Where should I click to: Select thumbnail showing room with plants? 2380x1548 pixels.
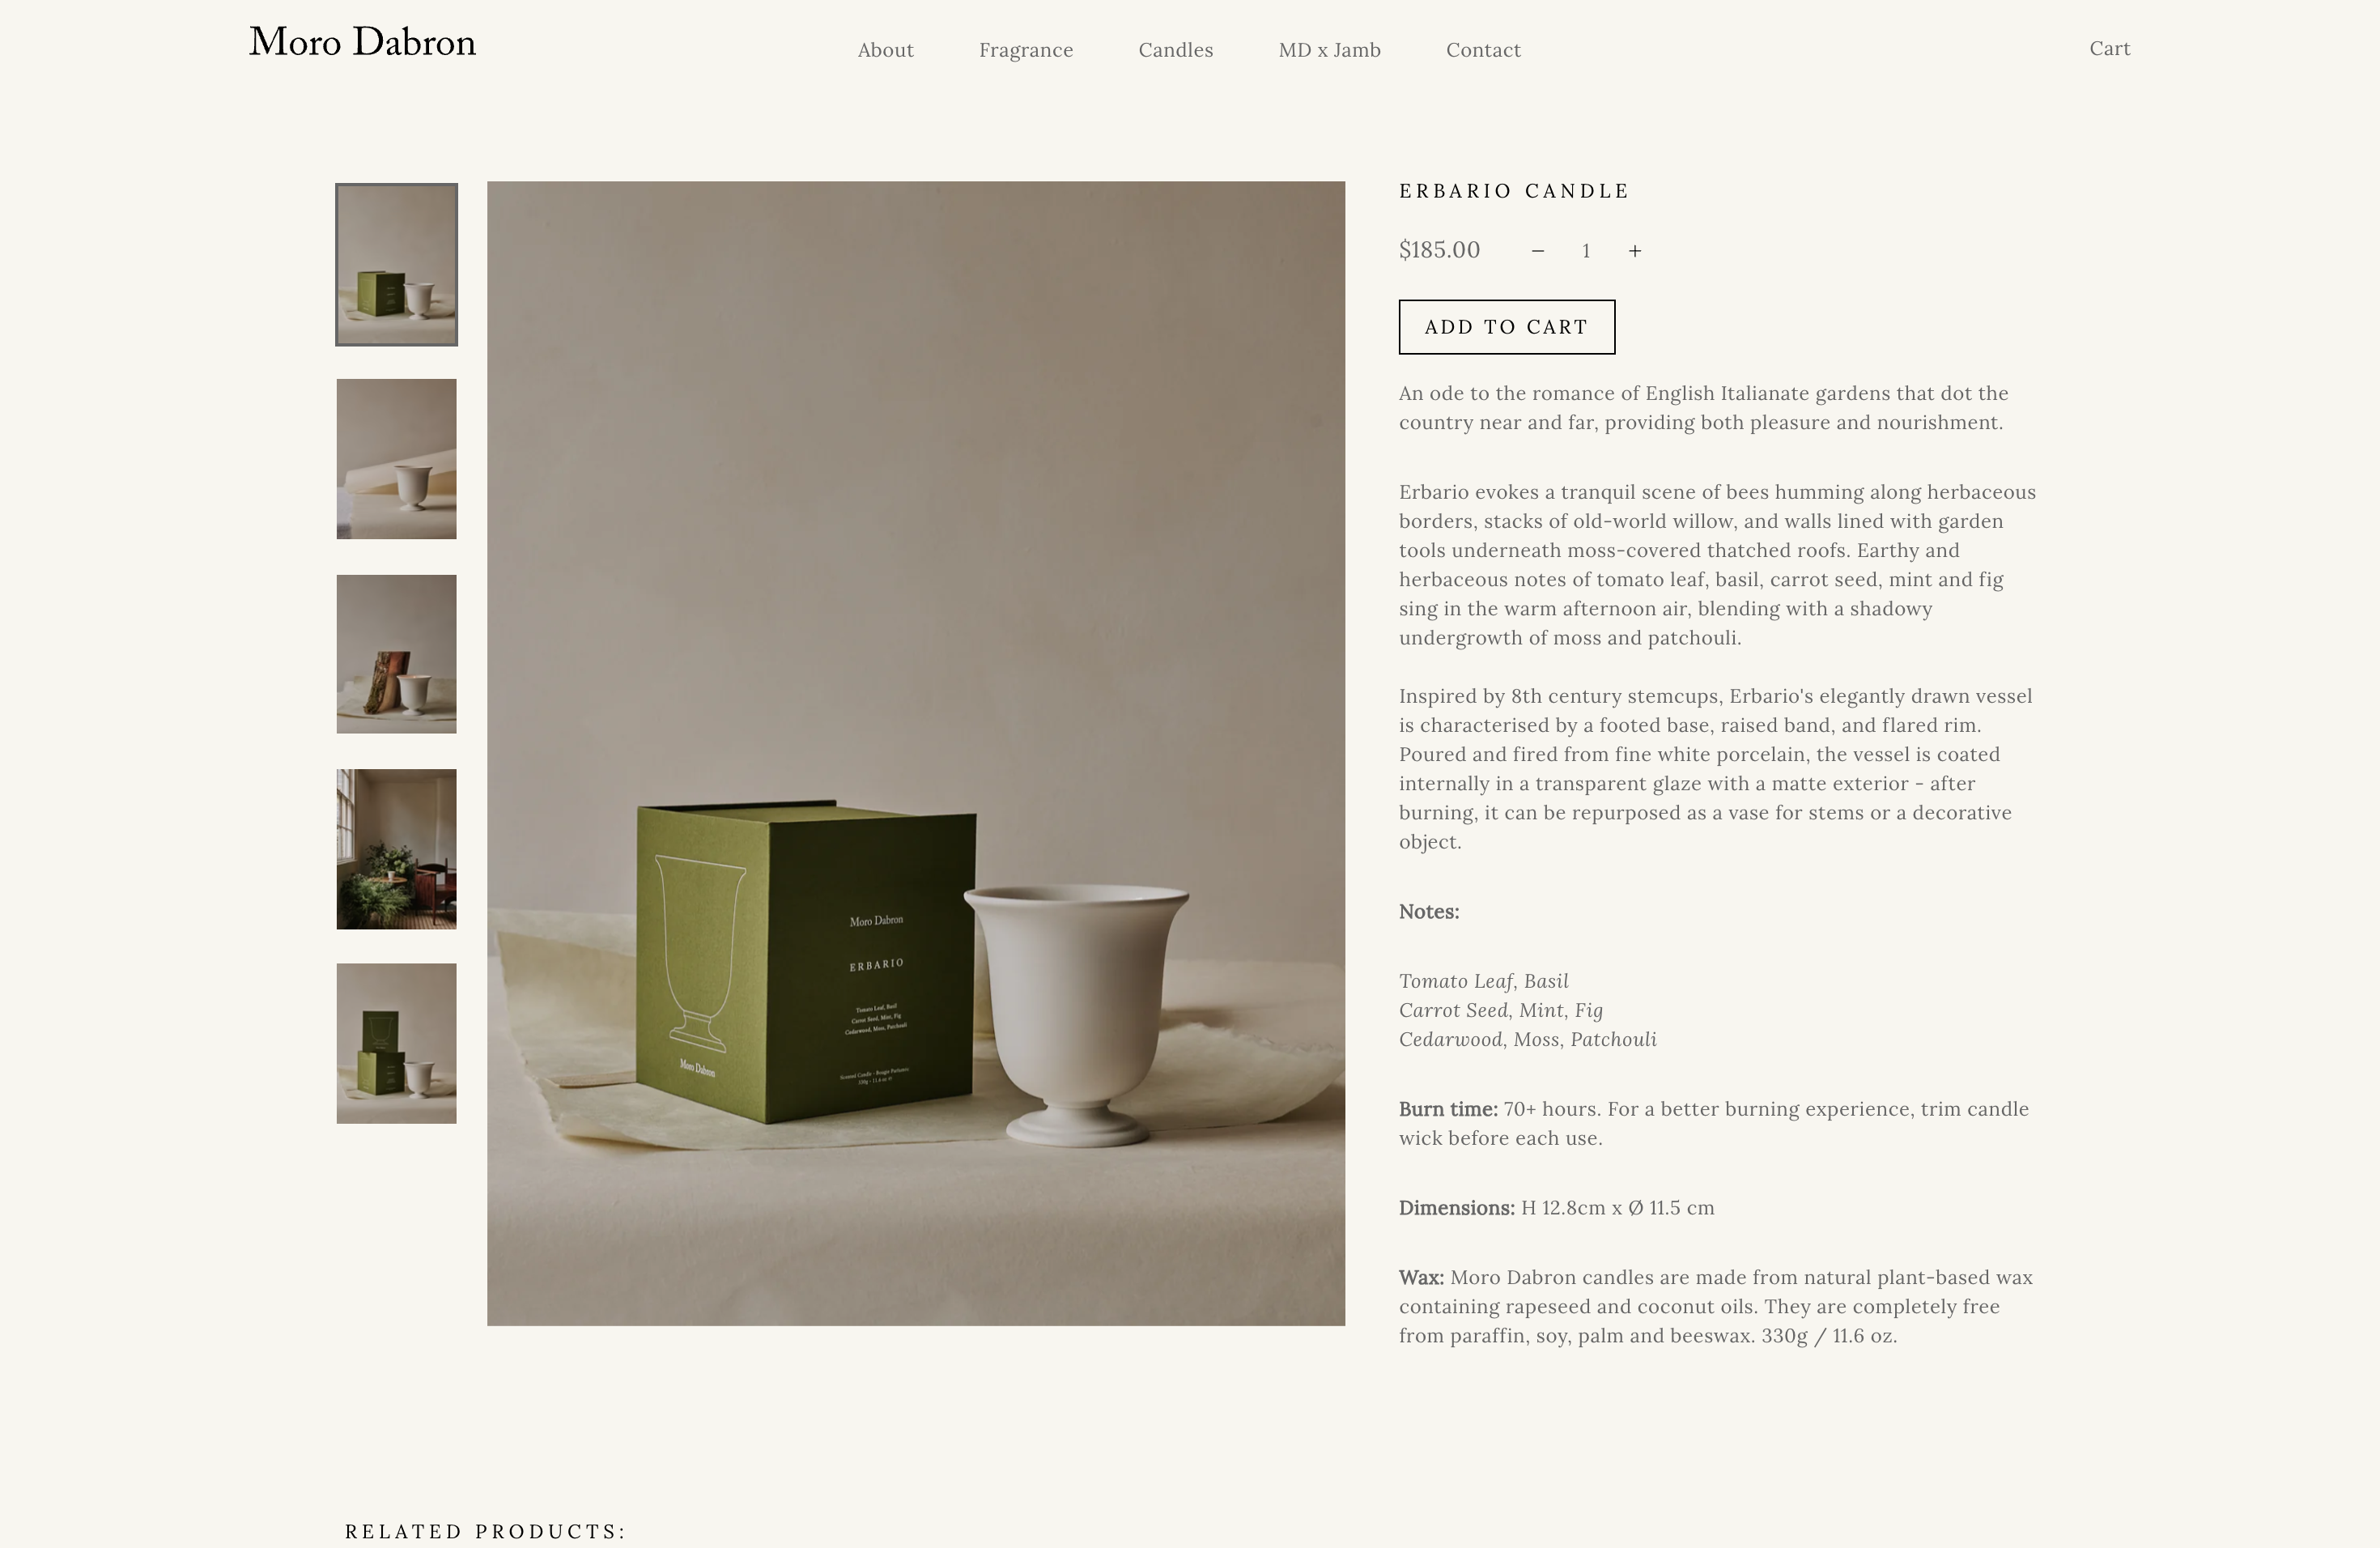(396, 849)
